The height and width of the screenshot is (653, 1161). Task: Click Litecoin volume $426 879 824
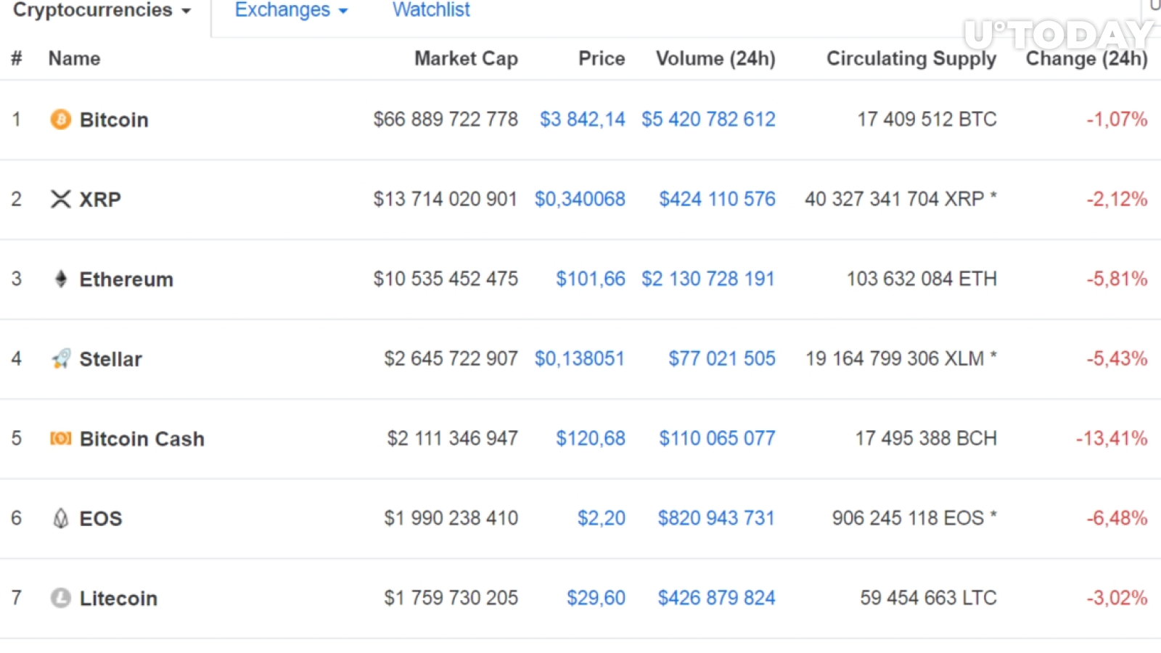(x=716, y=598)
